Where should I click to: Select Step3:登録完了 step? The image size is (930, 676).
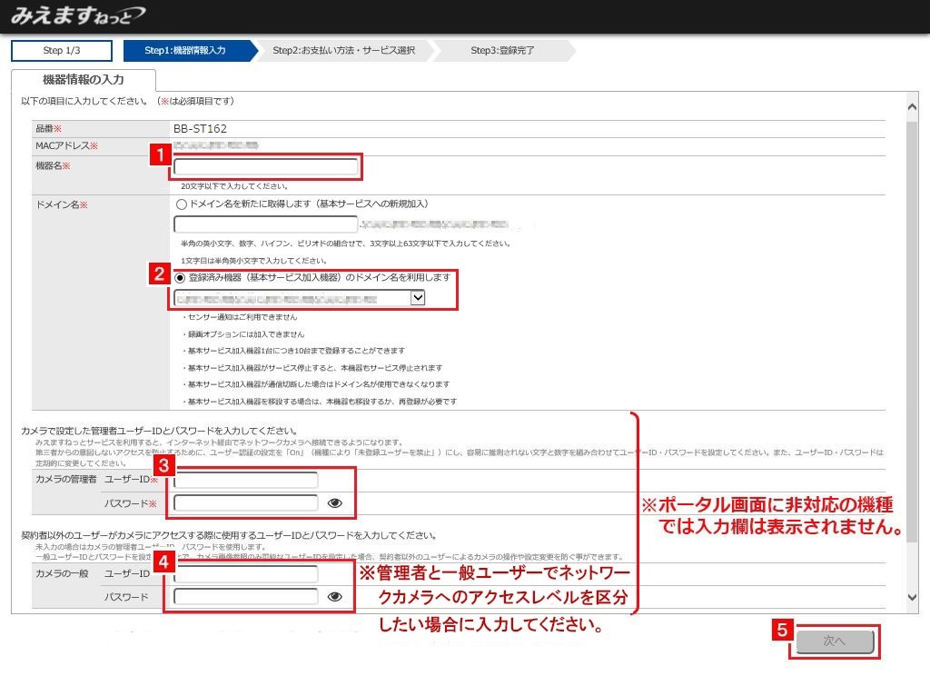pos(502,51)
